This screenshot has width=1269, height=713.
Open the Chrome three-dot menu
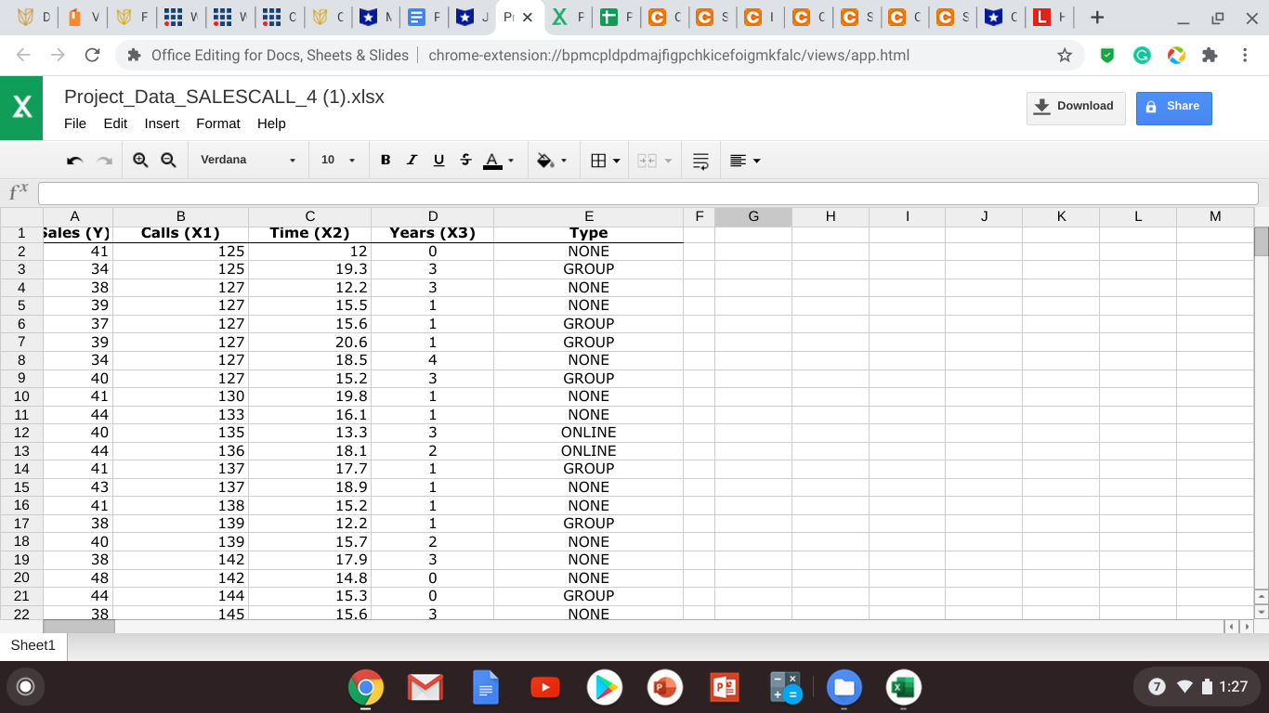tap(1245, 55)
